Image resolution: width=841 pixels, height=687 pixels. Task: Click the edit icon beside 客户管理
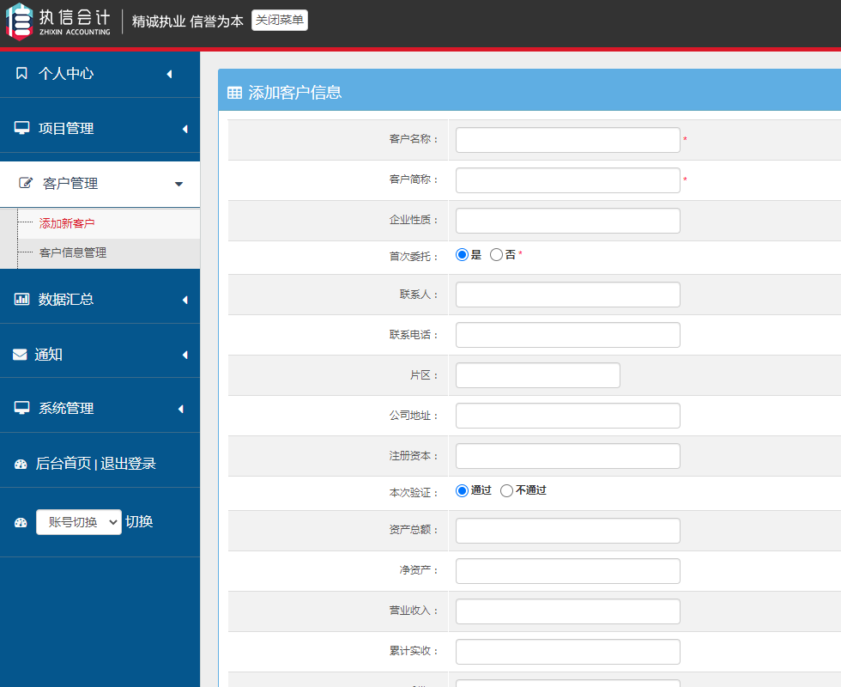(26, 183)
